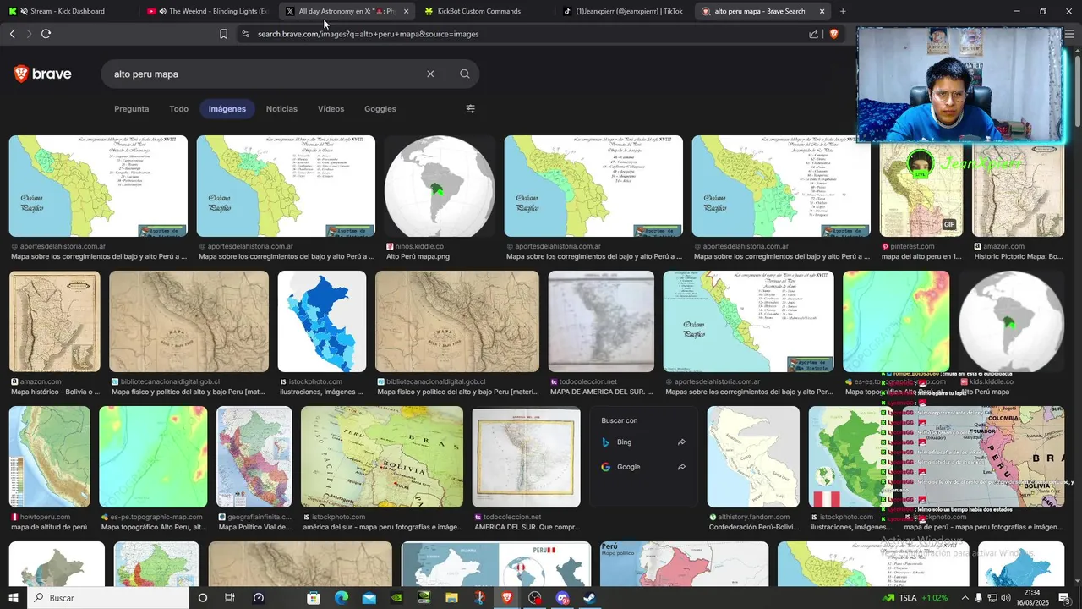The width and height of the screenshot is (1082, 609).
Task: Show hidden tray icons chevron
Action: [965, 598]
